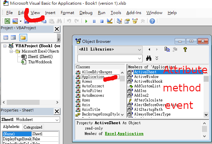Select AddCustomList method in members list
212x144 pixels.
(147, 86)
